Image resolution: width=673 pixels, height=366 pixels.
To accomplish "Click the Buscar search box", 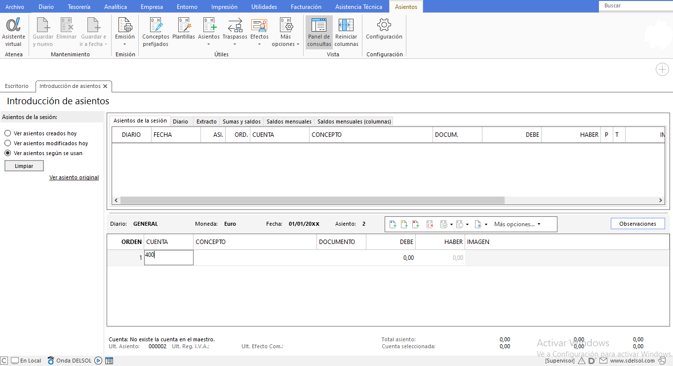I will coord(635,6).
